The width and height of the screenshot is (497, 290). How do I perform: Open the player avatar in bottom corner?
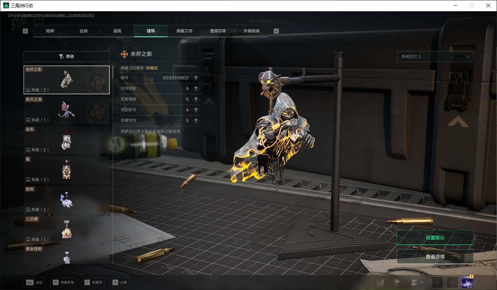(467, 282)
